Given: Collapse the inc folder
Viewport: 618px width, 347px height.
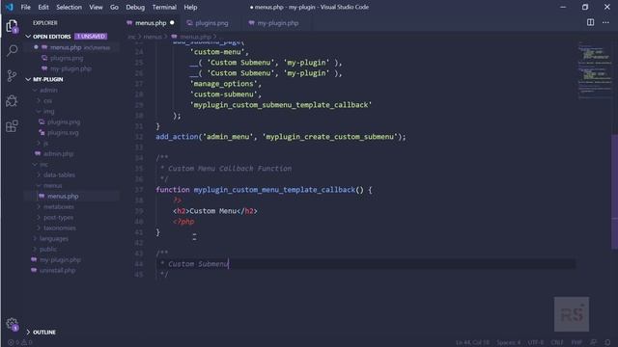Looking at the screenshot, I should click(43, 164).
